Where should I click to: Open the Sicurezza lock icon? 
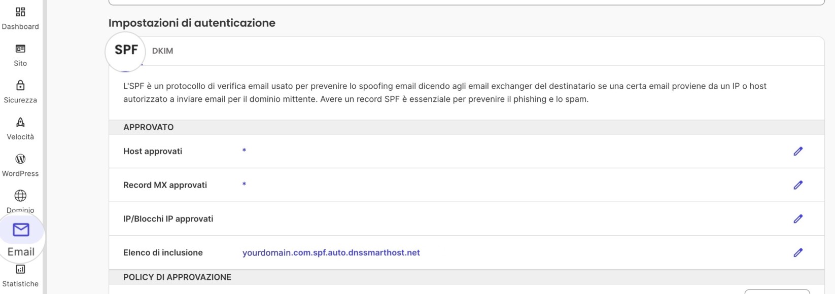(x=20, y=85)
